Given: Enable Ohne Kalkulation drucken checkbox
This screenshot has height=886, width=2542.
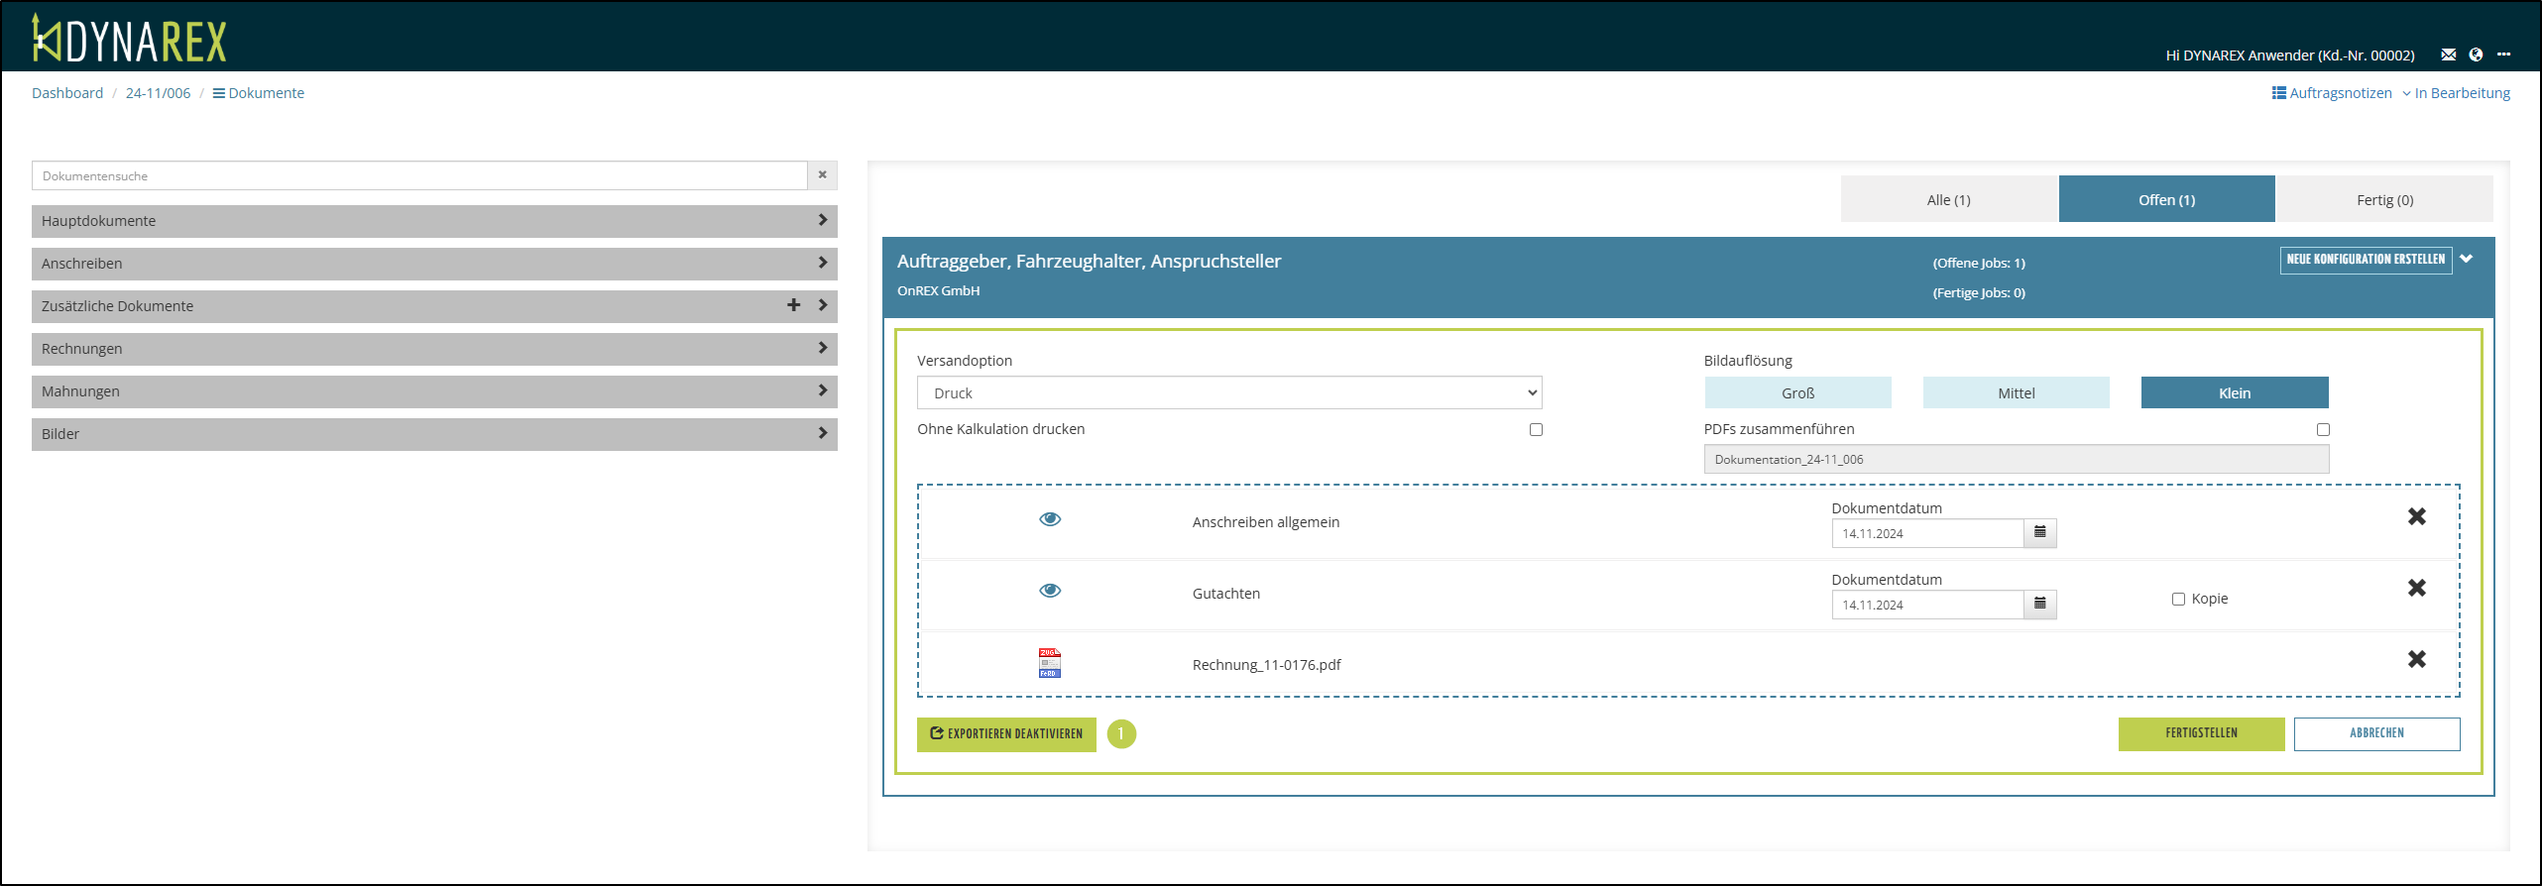Looking at the screenshot, I should pos(1536,429).
